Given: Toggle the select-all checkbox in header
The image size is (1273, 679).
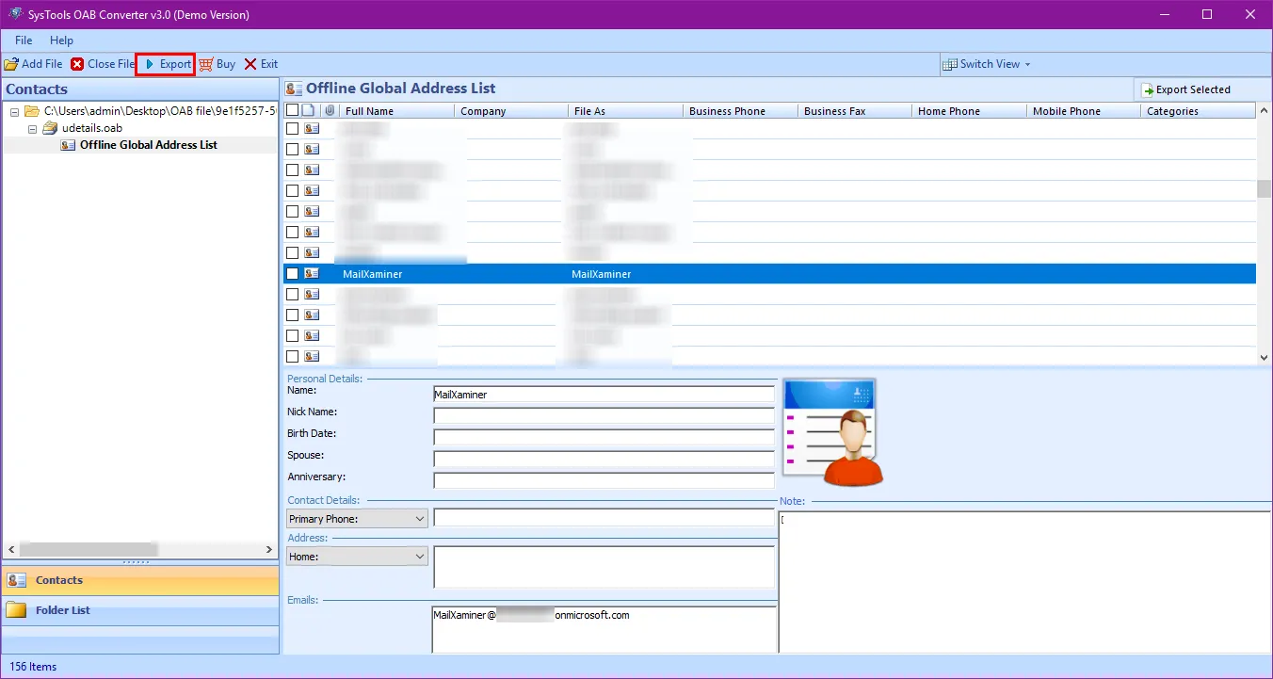Looking at the screenshot, I should (x=292, y=110).
